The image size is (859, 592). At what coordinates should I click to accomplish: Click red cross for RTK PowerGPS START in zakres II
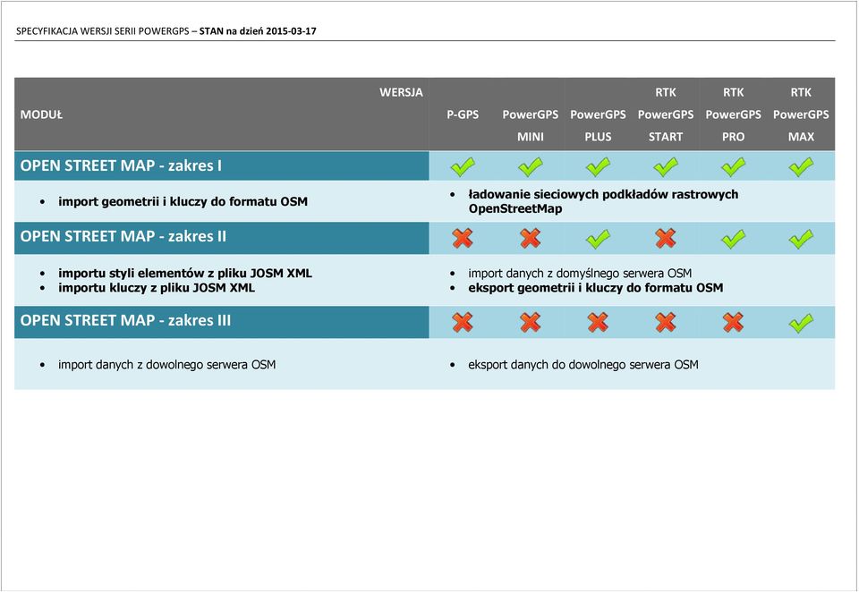[666, 238]
